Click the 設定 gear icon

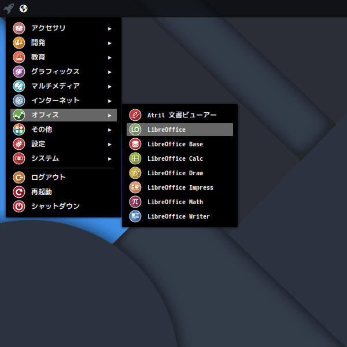(19, 144)
